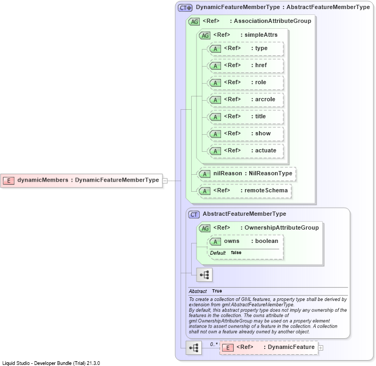Select the remoteSchema label
This screenshot has width=376, height=366.
(x=266, y=190)
